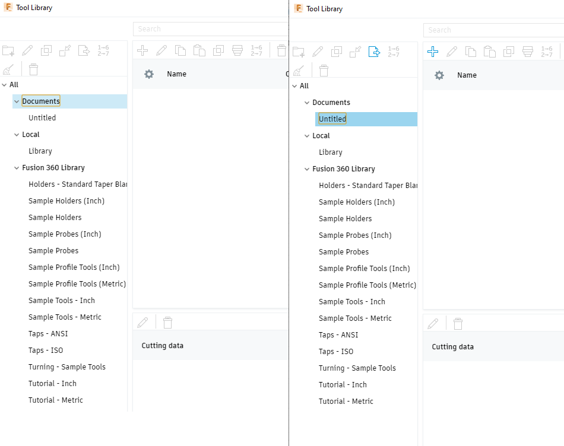This screenshot has width=564, height=446.
Task: Click the blue Export Library icon in right window
Action: point(374,52)
